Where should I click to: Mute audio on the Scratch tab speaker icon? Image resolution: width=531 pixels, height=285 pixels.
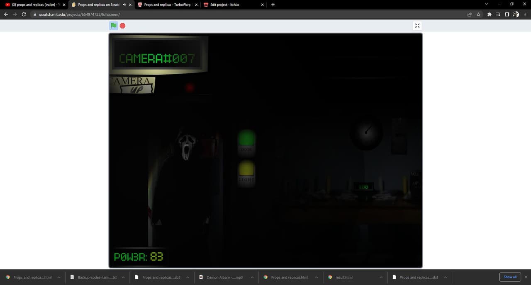coord(124,5)
